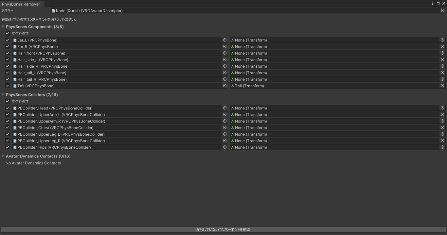Open transform picker in the PBCollider_Chest row

(x=442, y=127)
